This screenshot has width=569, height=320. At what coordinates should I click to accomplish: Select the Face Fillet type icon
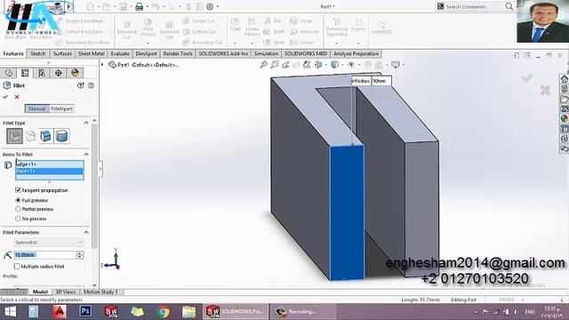pos(46,136)
